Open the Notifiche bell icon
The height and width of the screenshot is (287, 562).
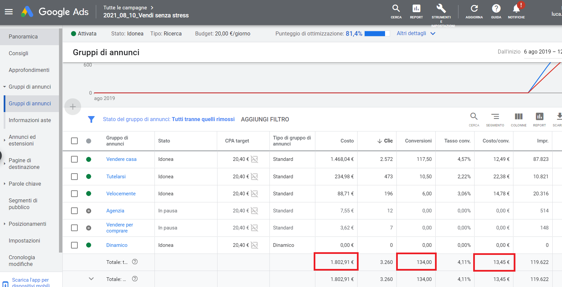516,9
